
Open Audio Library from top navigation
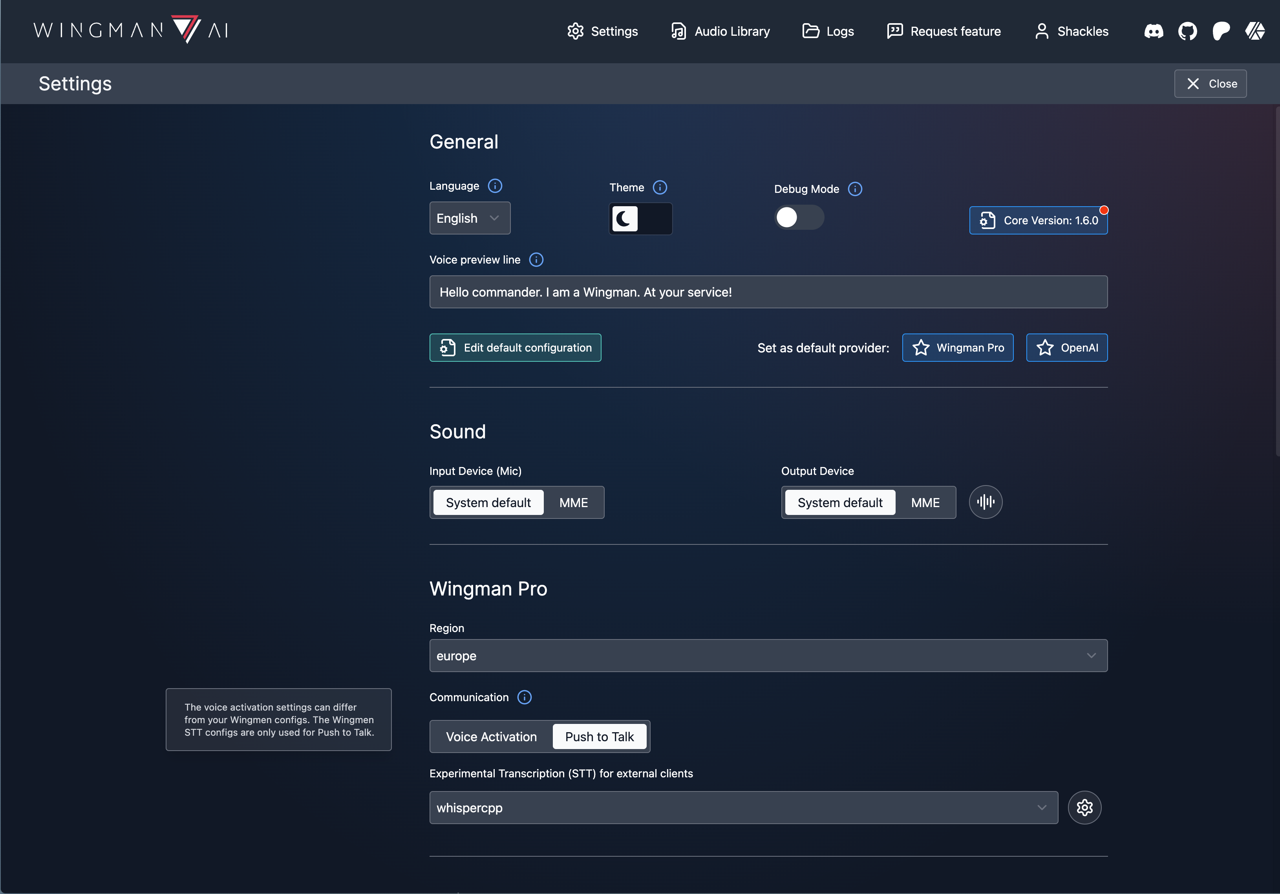720,31
